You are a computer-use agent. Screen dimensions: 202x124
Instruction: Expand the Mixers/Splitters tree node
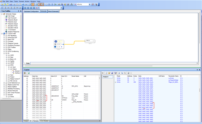pos(4,87)
